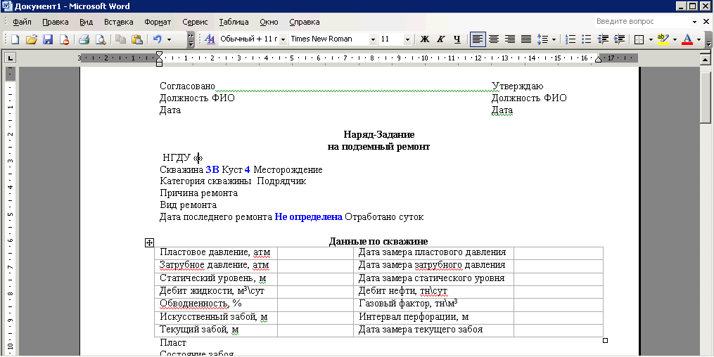The height and width of the screenshot is (357, 714).
Task: Open the Окно menu
Action: [x=269, y=22]
